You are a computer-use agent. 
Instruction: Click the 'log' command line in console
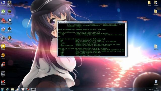click(x=75, y=54)
